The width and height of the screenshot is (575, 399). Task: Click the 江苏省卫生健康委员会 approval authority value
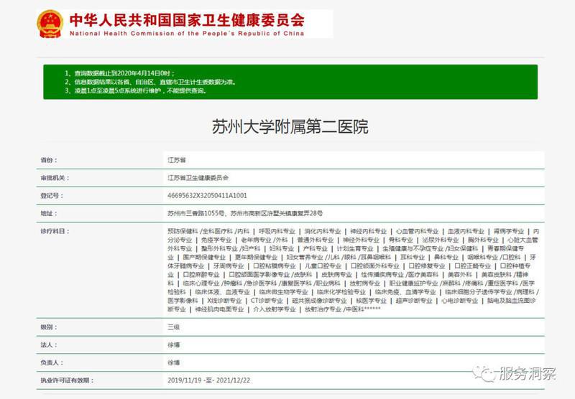[x=198, y=177]
